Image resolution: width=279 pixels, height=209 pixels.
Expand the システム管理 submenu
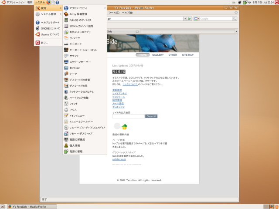pyautogui.click(x=48, y=14)
